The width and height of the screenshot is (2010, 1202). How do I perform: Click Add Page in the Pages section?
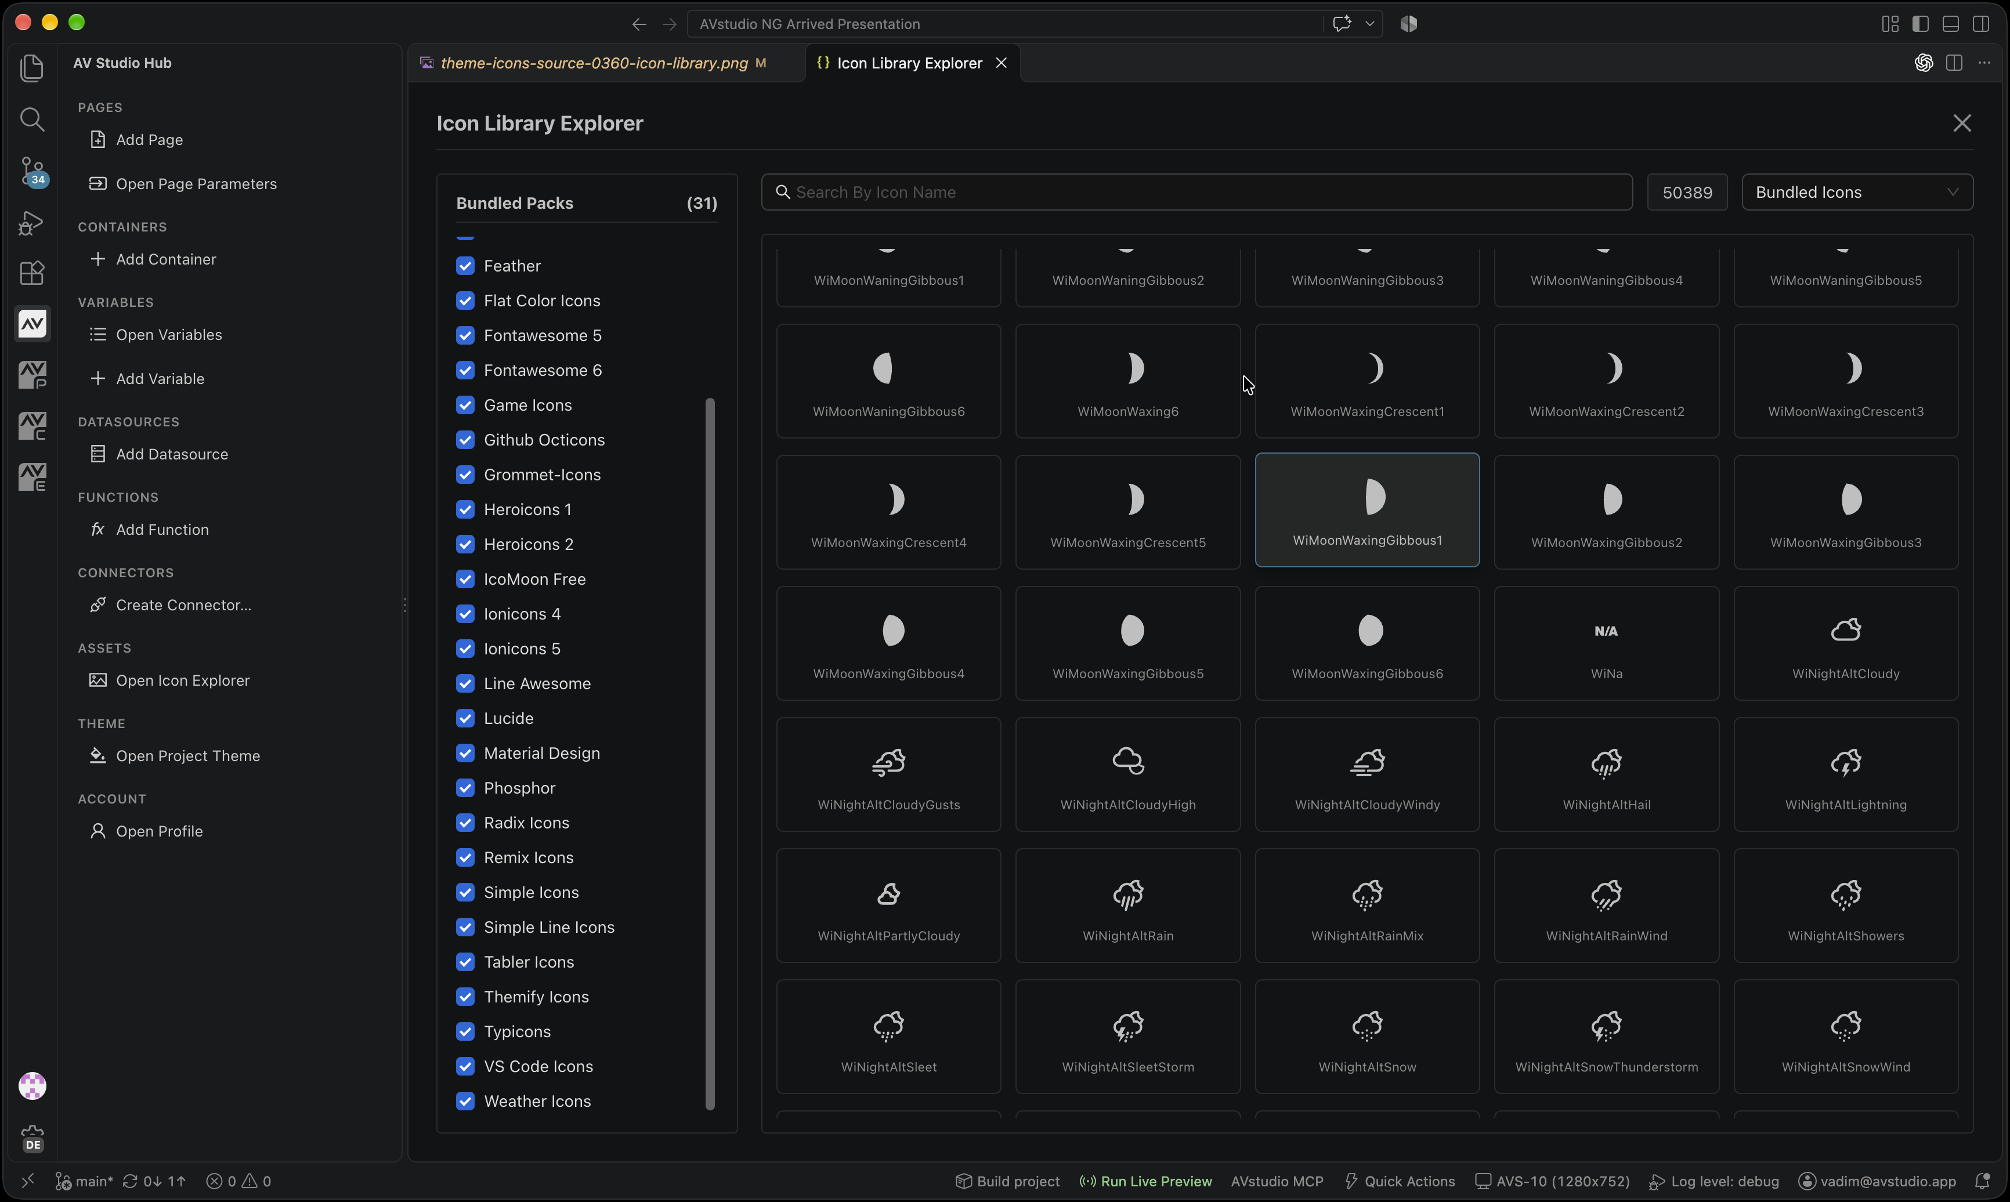pyautogui.click(x=149, y=140)
